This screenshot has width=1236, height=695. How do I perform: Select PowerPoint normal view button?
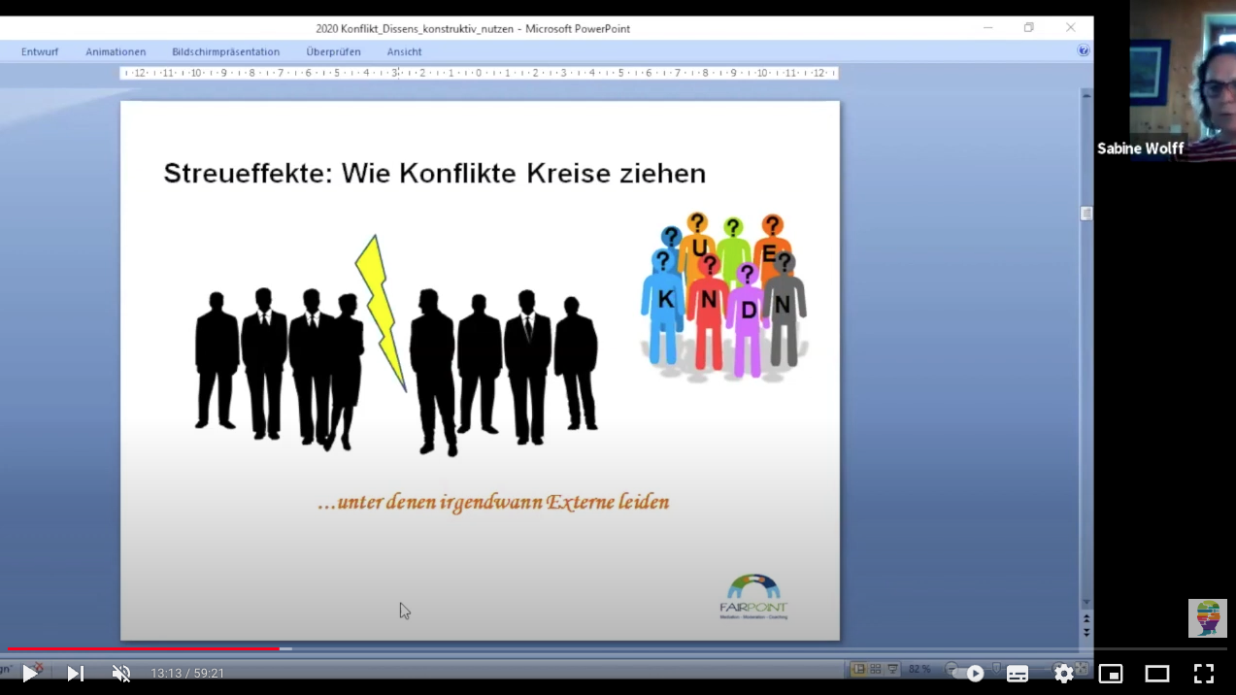(x=858, y=669)
